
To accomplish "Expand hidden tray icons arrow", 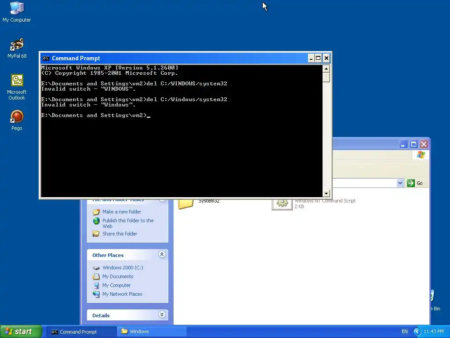I will (417, 332).
